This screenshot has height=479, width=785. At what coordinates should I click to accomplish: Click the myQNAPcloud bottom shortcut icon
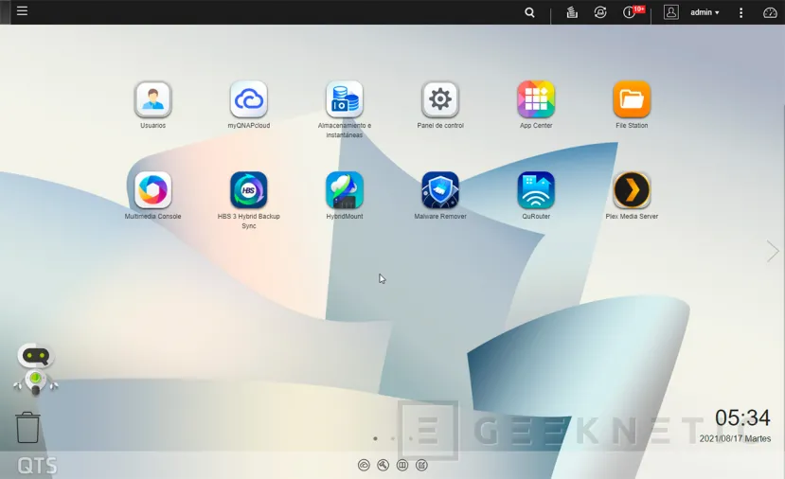click(x=364, y=465)
